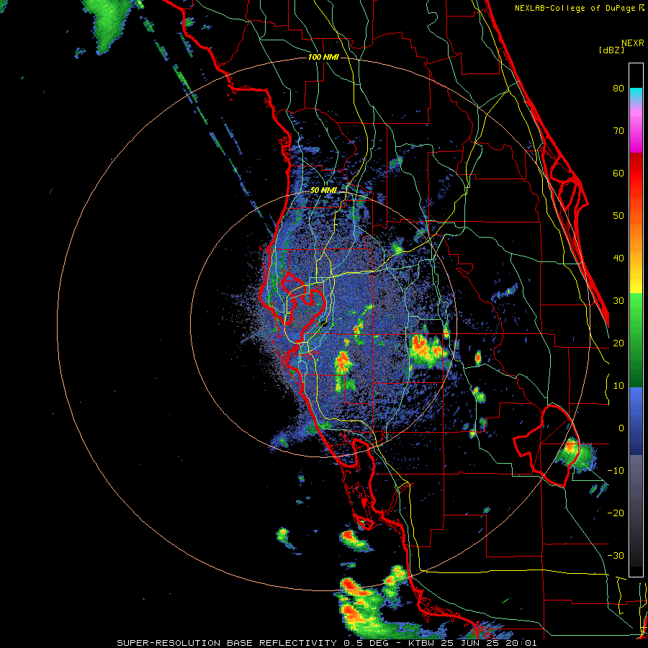Image resolution: width=648 pixels, height=648 pixels.
Task: Click the 80 value on the dBZ scale
Action: point(618,89)
